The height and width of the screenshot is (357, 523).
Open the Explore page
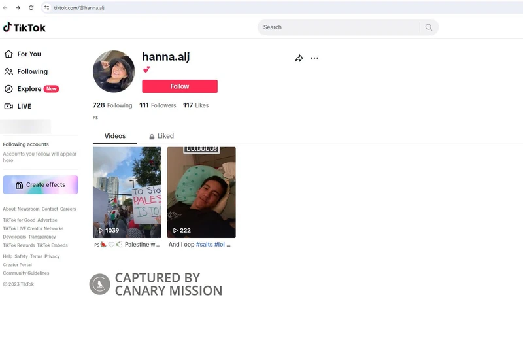(x=29, y=89)
